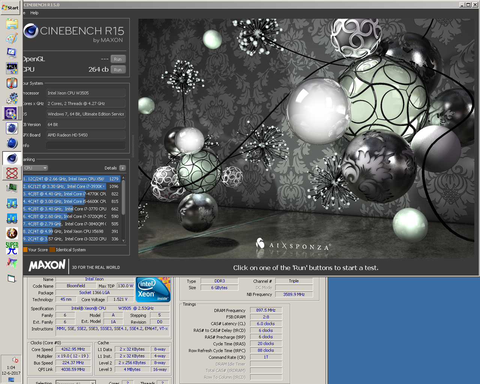Viewport: 480px width, 384px height.
Task: Click the show desktop icon on taskbar
Action: [x=12, y=279]
